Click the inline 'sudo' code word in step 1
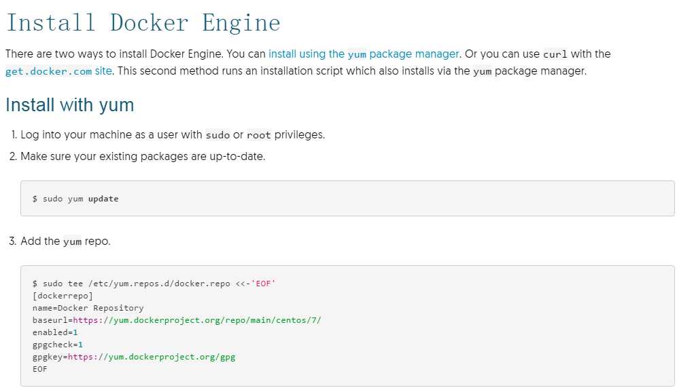The height and width of the screenshot is (388, 677). click(x=218, y=136)
